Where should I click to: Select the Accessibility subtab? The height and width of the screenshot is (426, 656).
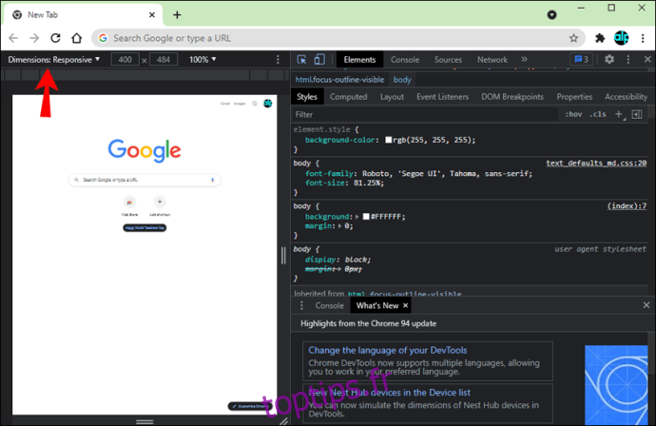coord(626,97)
